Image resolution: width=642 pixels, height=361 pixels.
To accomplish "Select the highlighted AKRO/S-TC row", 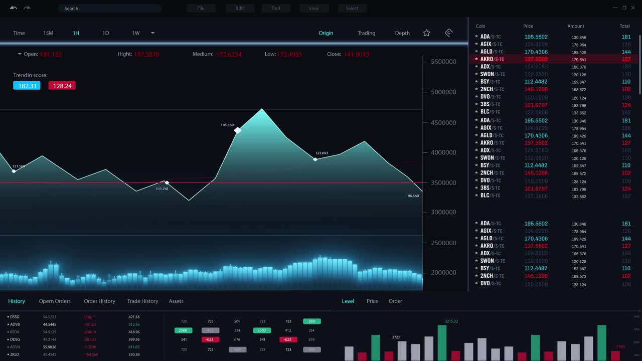I will [553, 59].
